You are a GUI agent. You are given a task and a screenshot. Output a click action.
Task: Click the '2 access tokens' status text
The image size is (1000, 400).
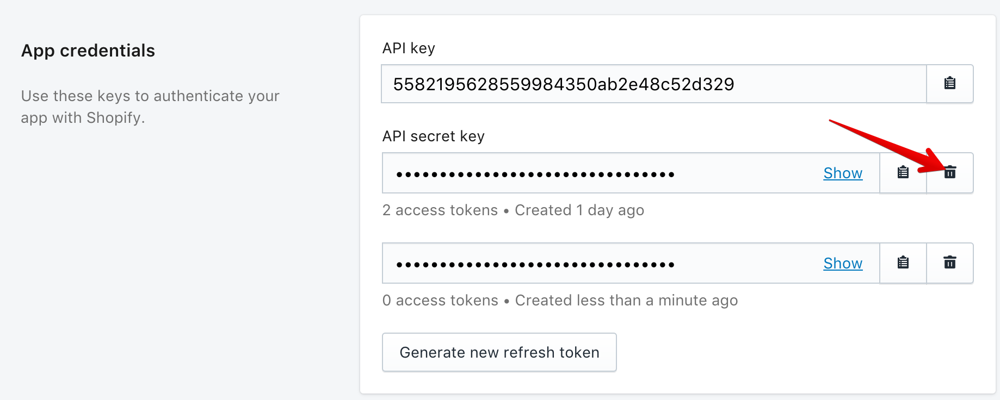pos(440,210)
